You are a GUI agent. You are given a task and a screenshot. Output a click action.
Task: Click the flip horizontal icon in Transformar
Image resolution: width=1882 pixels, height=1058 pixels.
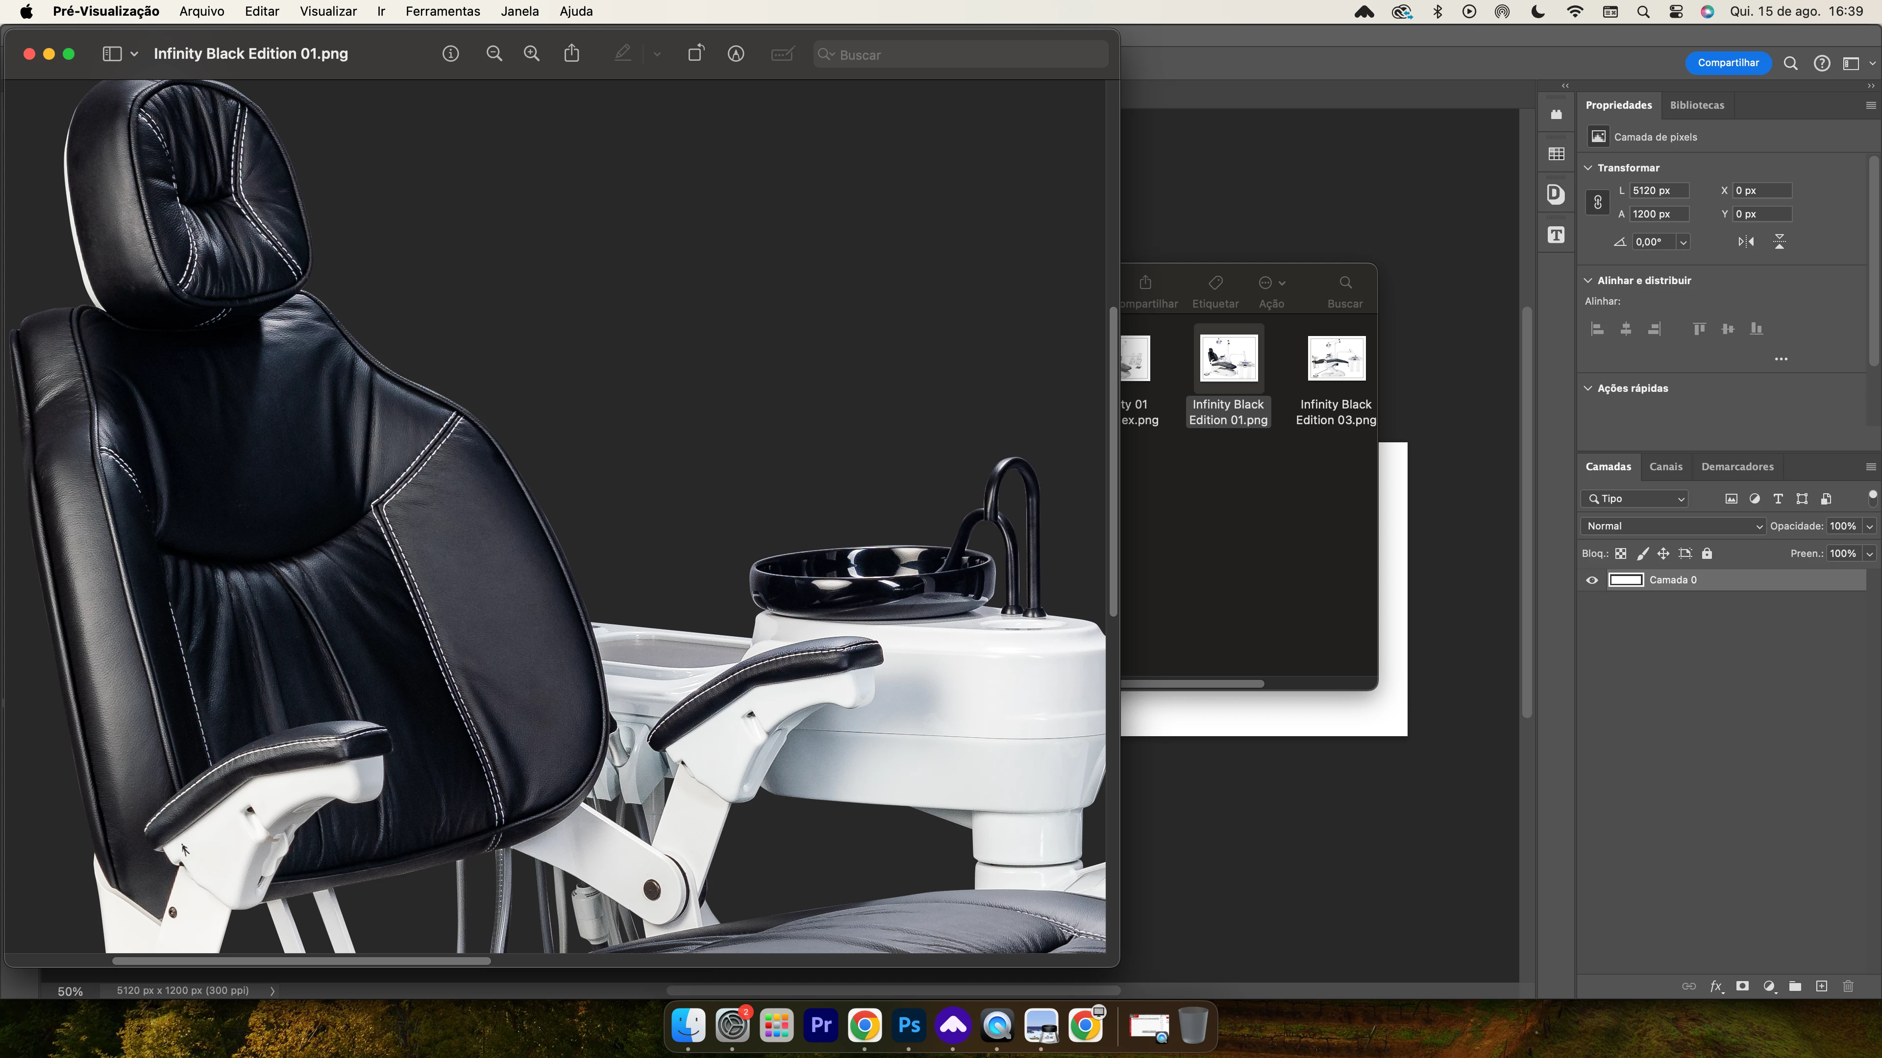tap(1746, 241)
